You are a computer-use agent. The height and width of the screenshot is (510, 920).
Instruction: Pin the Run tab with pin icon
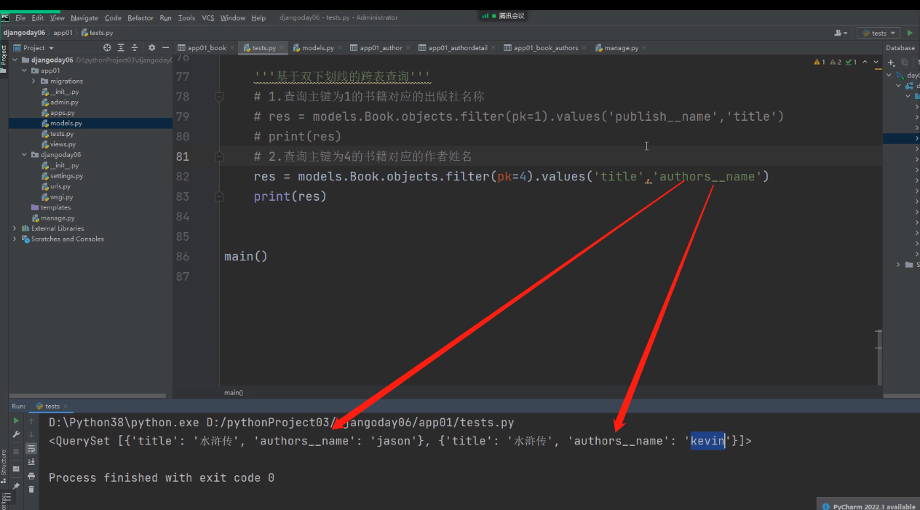[16, 485]
